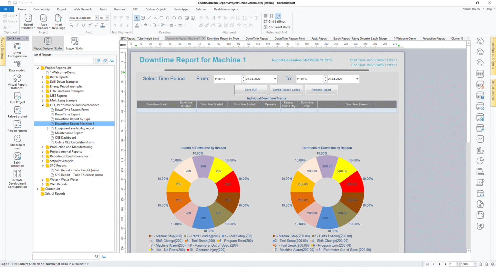The image size is (496, 267).
Task: Toggle underline font formatting
Action: coord(83,25)
